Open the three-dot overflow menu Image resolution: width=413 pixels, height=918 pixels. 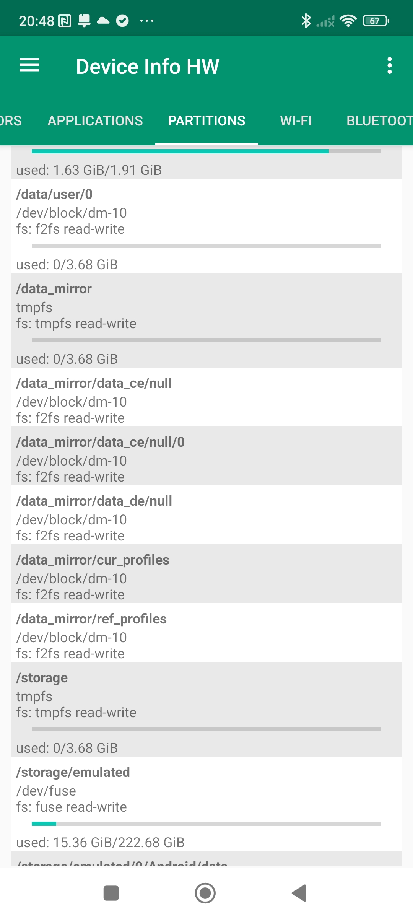click(x=389, y=66)
